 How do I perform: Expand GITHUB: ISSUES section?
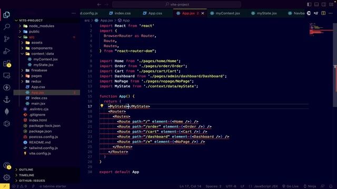[x=47, y=181]
